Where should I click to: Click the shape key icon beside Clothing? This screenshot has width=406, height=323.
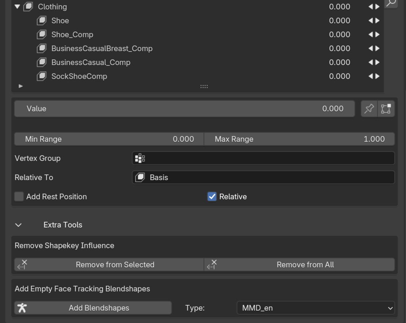tap(27, 6)
